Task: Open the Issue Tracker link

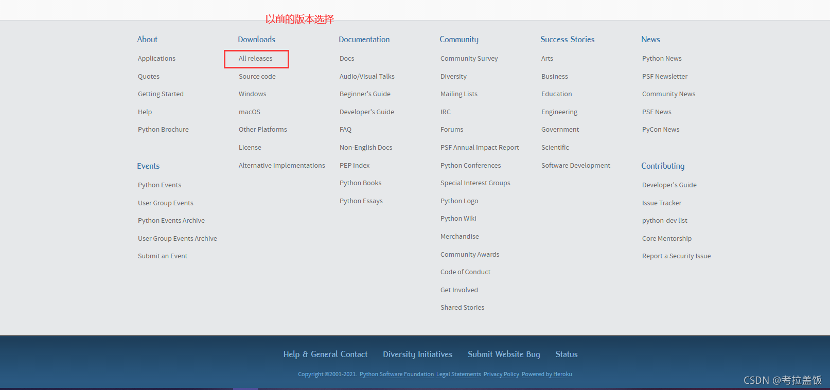Action: (662, 203)
